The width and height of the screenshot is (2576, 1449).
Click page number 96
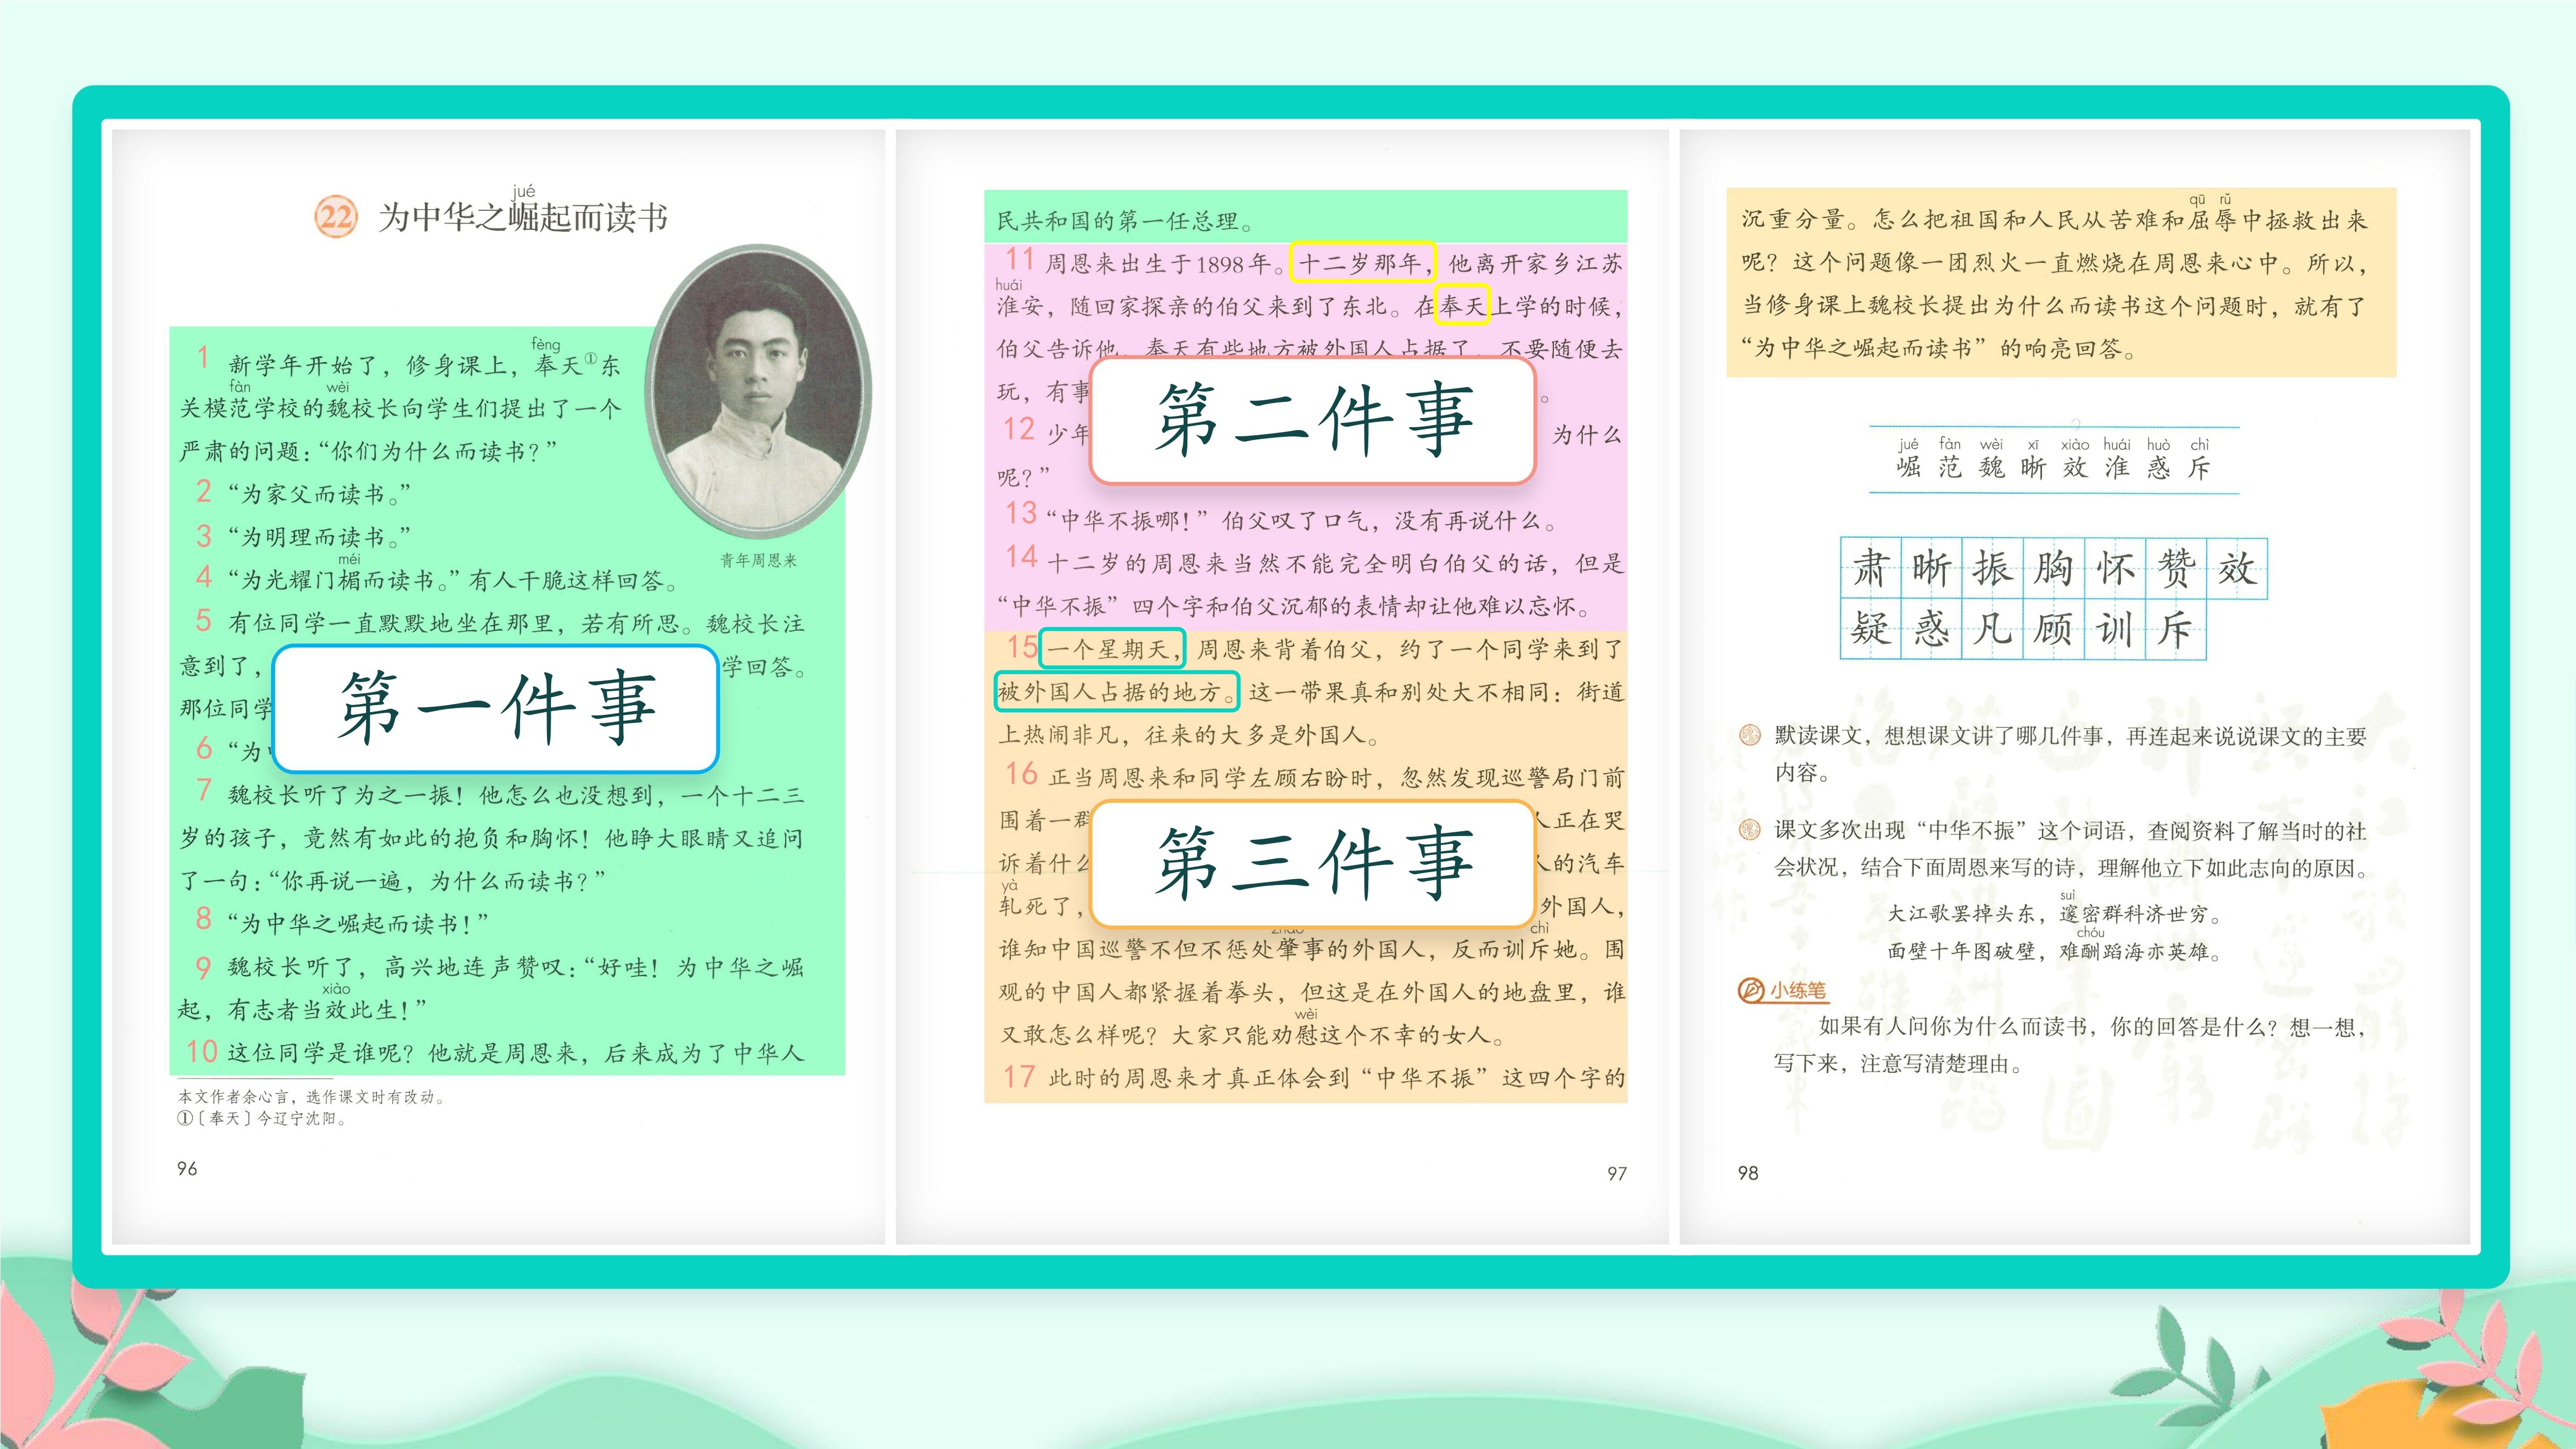coord(187,1168)
